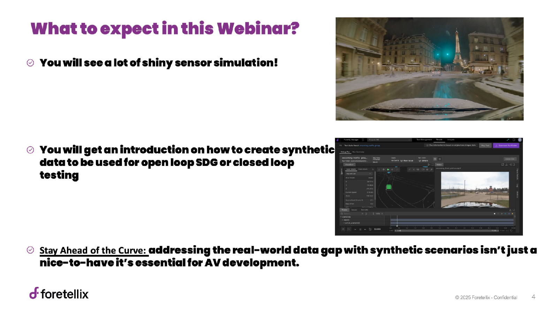Viewport: 556px width, 312px height.
Task: Select the snowy Paris Eiffel Tower image
Action: (429, 69)
